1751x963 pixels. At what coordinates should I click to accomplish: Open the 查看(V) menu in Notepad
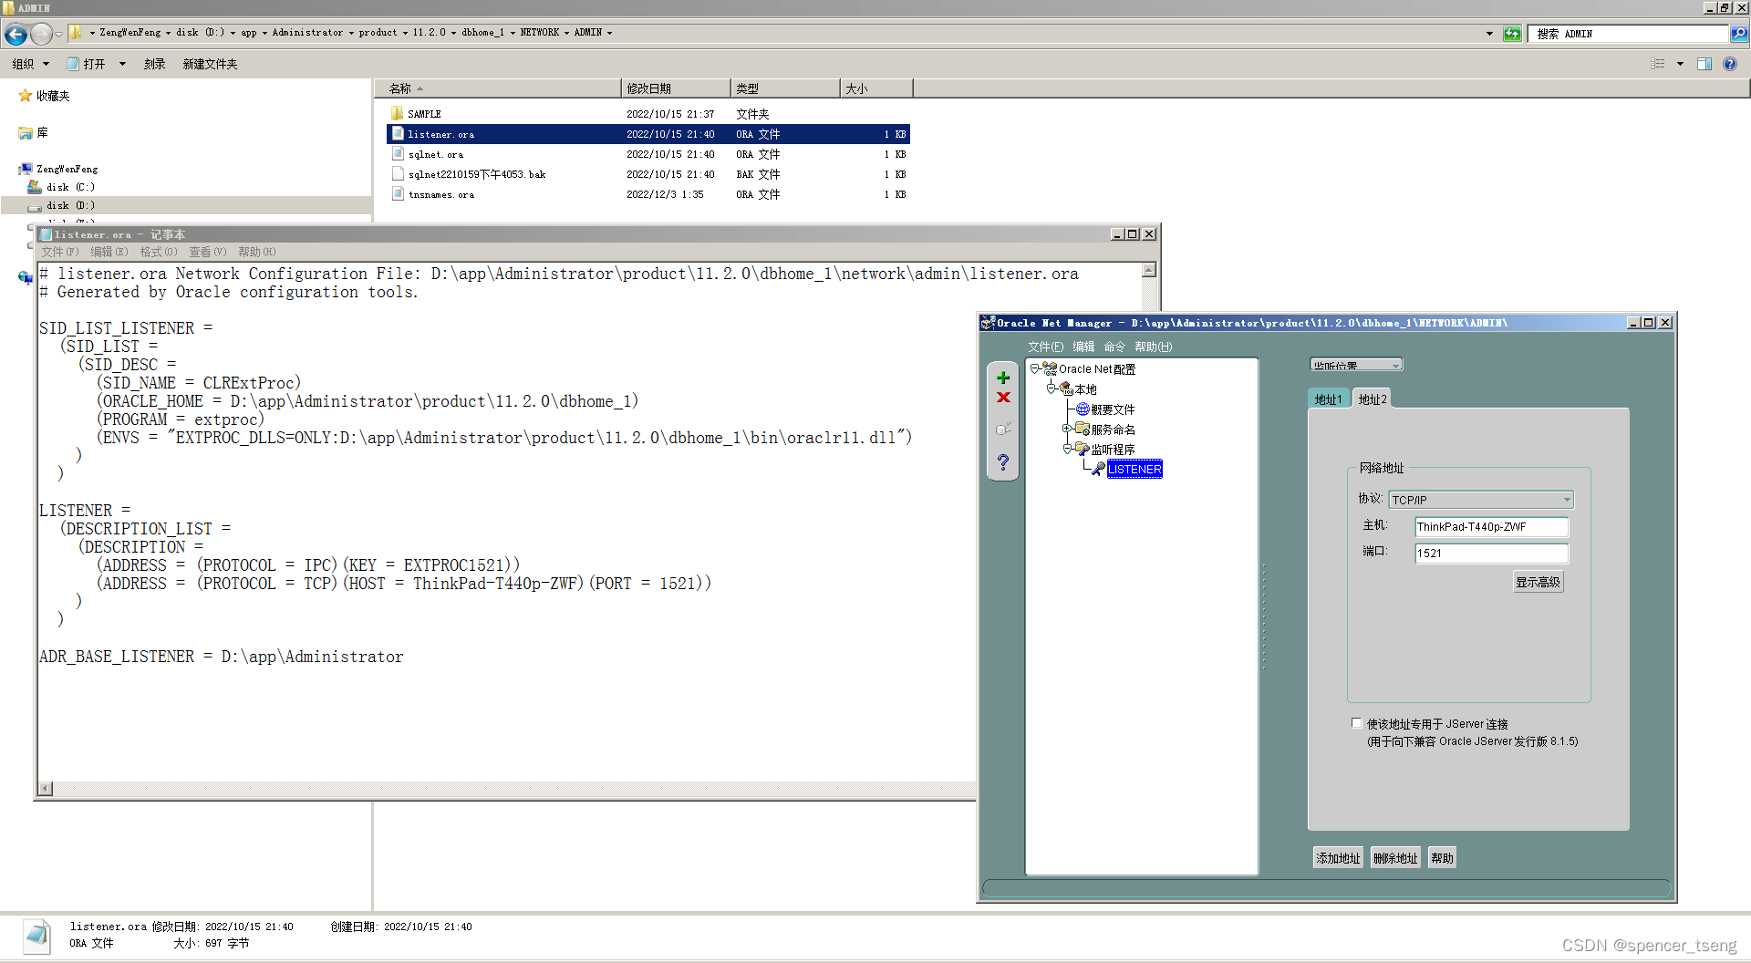[x=208, y=252]
